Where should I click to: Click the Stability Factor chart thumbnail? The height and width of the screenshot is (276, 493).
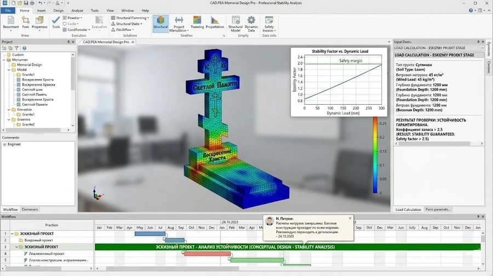[x=339, y=82]
